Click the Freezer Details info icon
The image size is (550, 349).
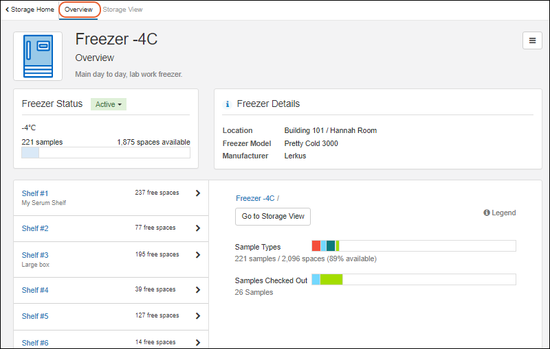[x=228, y=104]
